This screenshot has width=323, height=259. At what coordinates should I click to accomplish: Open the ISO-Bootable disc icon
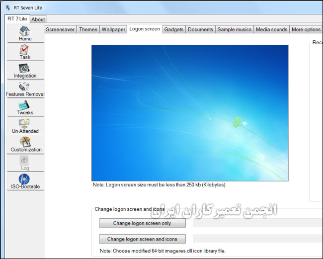pos(24,179)
